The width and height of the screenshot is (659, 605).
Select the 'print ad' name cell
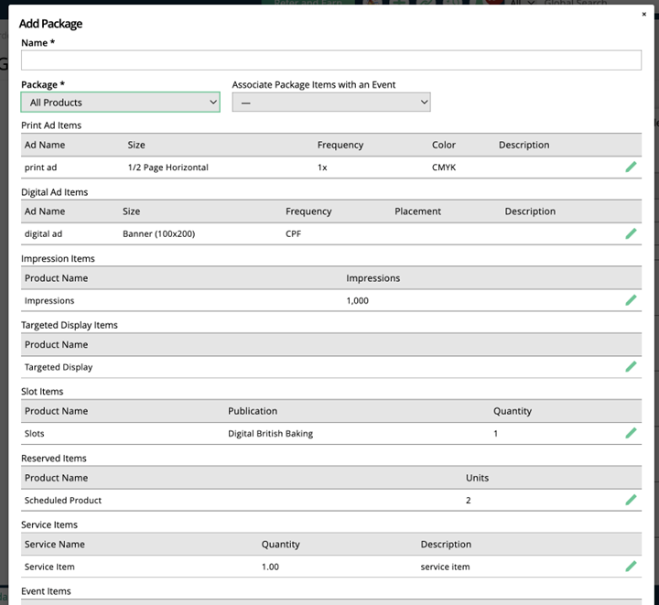click(x=41, y=167)
